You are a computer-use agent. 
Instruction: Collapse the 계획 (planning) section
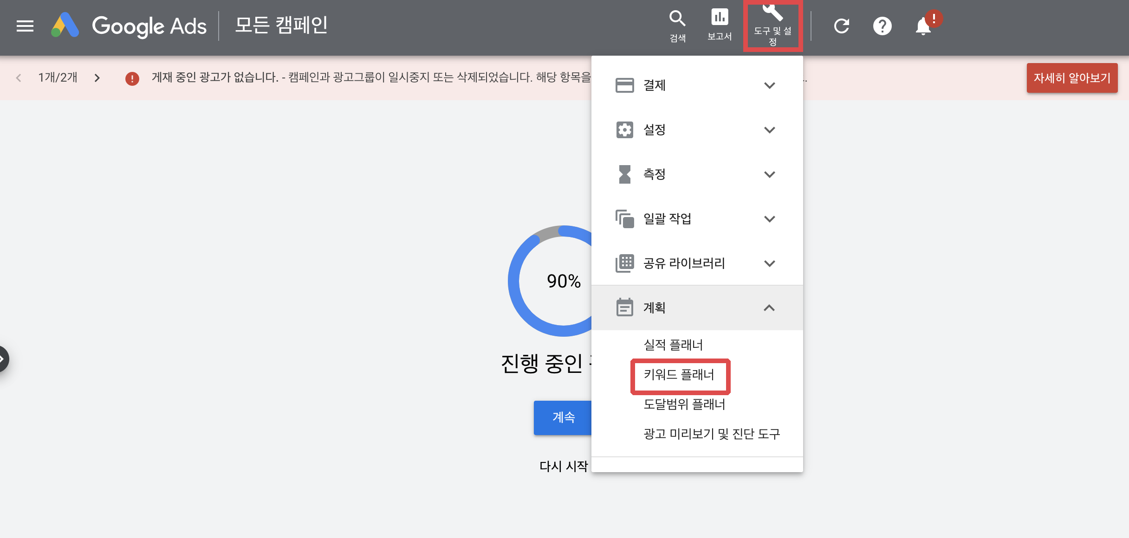point(696,308)
